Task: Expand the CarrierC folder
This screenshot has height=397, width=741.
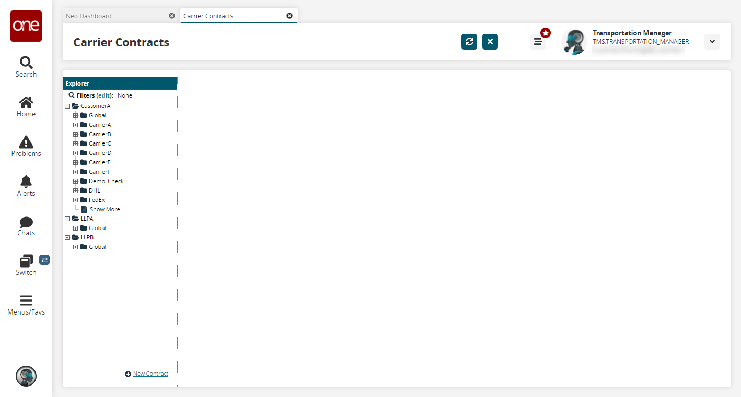Action: (75, 143)
